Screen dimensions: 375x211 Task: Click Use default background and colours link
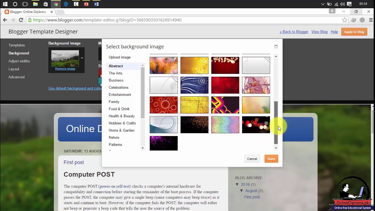[x=75, y=88]
